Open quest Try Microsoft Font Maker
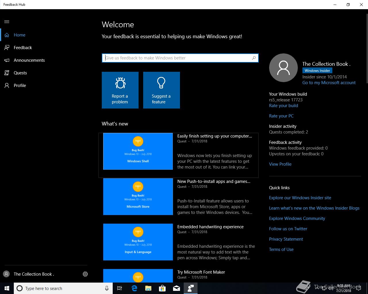Screen dimensions: 368x294 [x=201, y=272]
